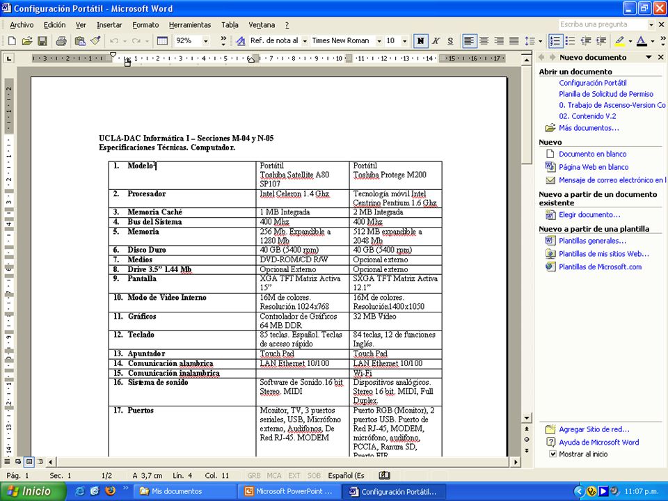Center the paragraph text
This screenshot has width=668, height=501.
(484, 41)
